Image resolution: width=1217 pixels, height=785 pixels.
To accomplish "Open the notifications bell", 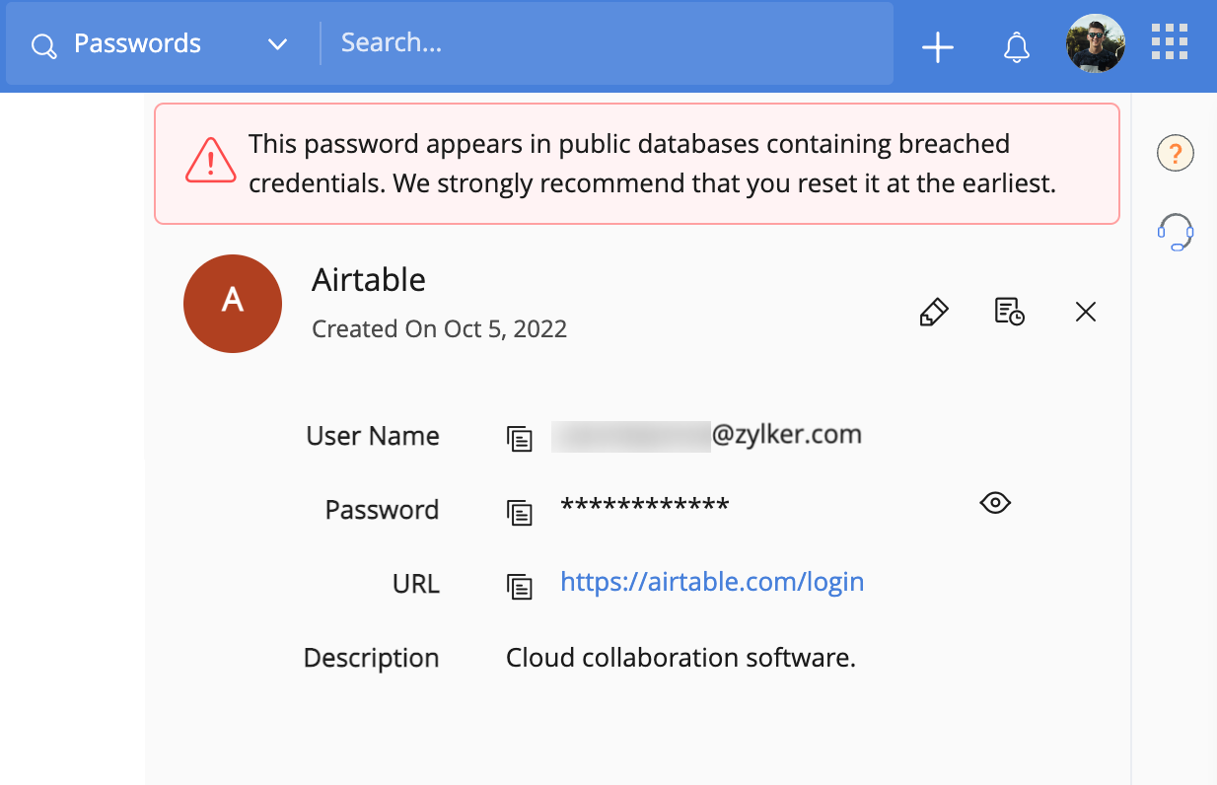I will click(x=1016, y=47).
